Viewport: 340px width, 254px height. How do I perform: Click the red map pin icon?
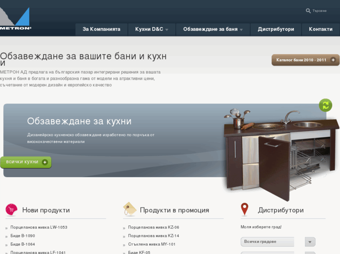coord(245,209)
